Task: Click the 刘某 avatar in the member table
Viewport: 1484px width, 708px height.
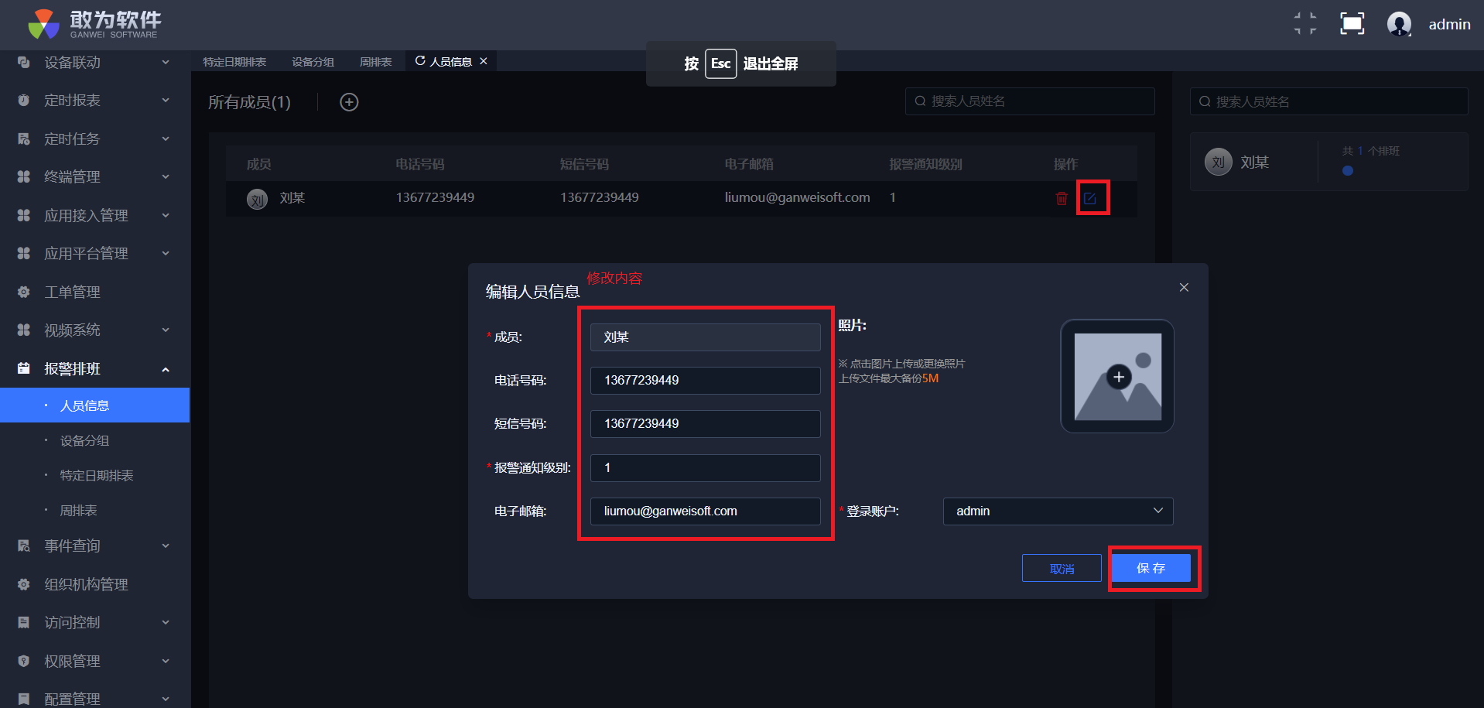Action: (x=257, y=199)
